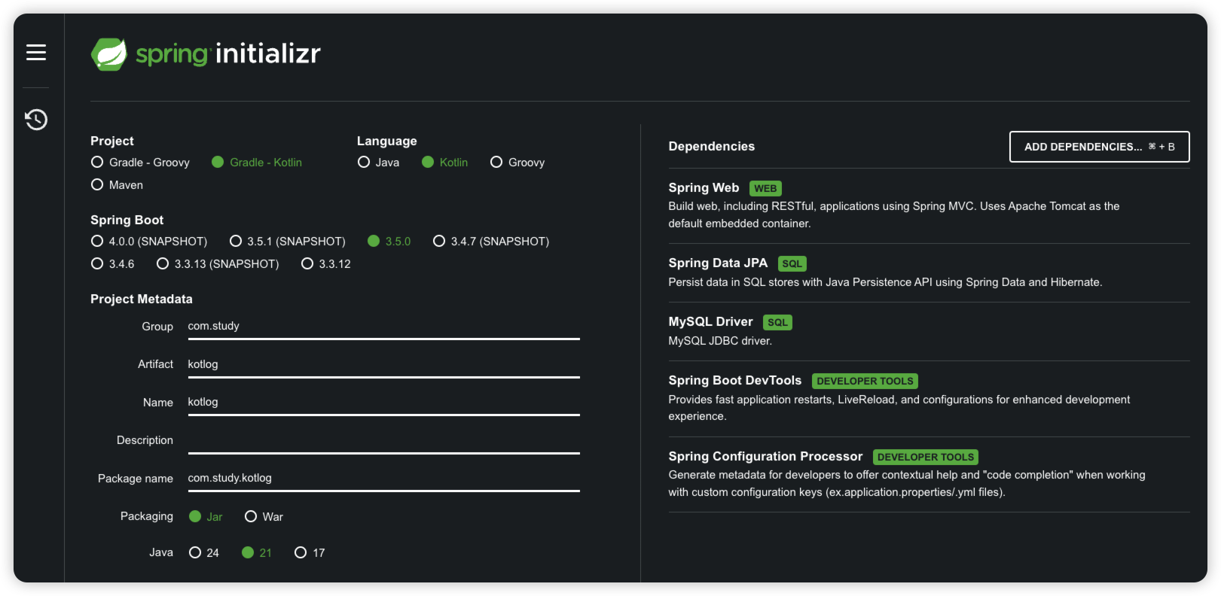Click the Spring leaf logo
This screenshot has height=596, width=1221.
(109, 54)
